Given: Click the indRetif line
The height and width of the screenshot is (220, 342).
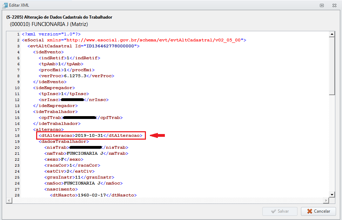Looking at the screenshot, I should (x=69, y=58).
